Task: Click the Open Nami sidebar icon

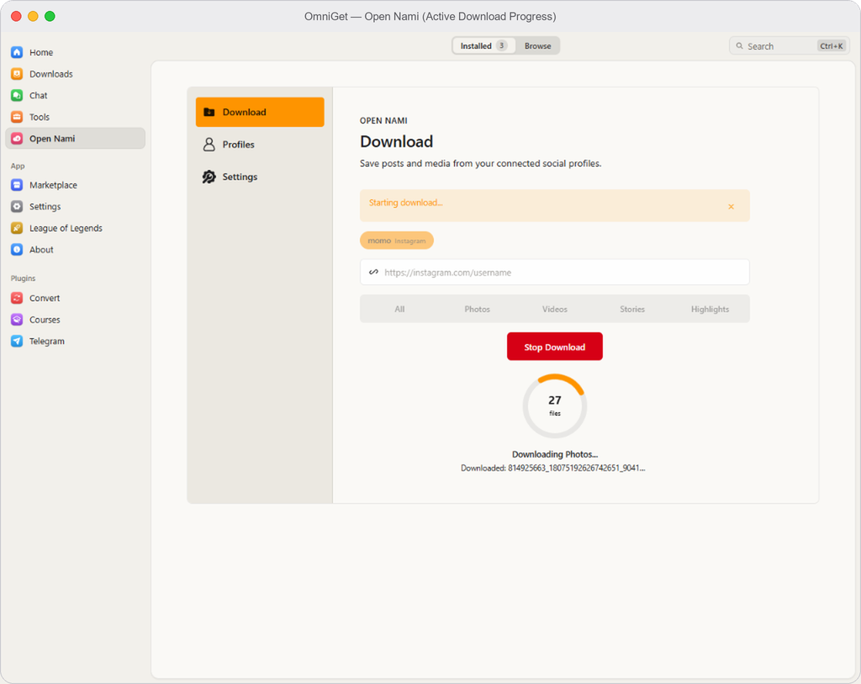Action: tap(17, 139)
